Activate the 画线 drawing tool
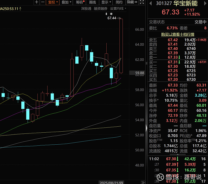 pos(93,2)
